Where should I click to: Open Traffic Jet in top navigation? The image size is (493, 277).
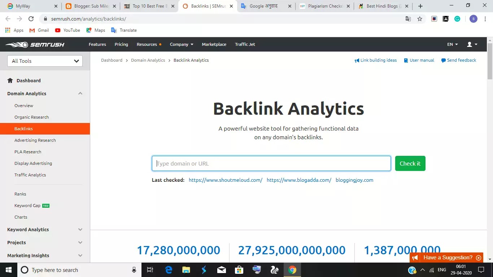[x=245, y=44]
